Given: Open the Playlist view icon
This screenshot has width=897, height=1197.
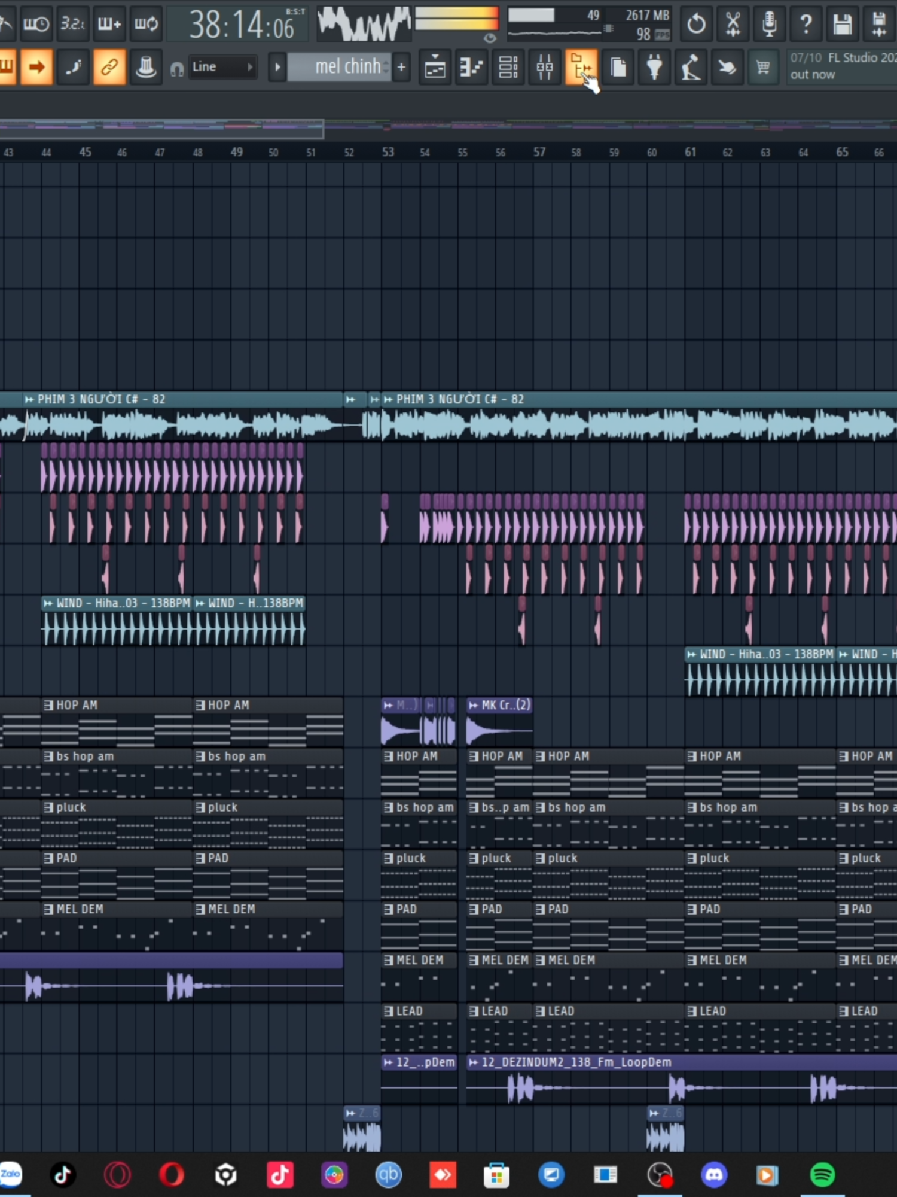Looking at the screenshot, I should [435, 68].
